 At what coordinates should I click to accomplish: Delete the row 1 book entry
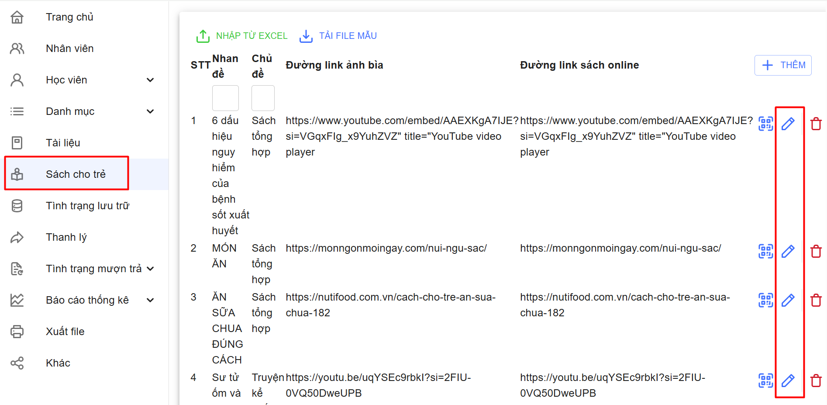click(816, 124)
